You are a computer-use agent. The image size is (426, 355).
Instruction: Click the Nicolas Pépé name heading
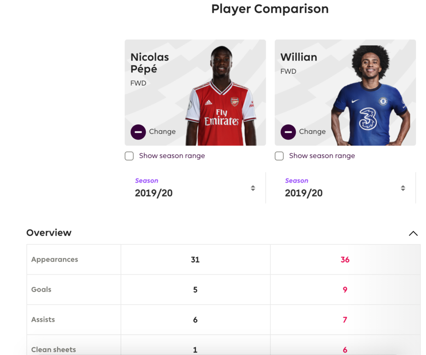pos(150,63)
